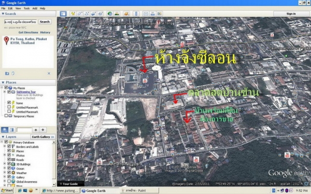Open the Help menu

pos(43,8)
